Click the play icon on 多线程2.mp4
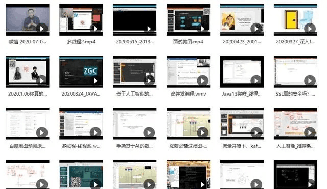Image resolution: width=327 pixels, height=189 pixels. click(x=96, y=29)
